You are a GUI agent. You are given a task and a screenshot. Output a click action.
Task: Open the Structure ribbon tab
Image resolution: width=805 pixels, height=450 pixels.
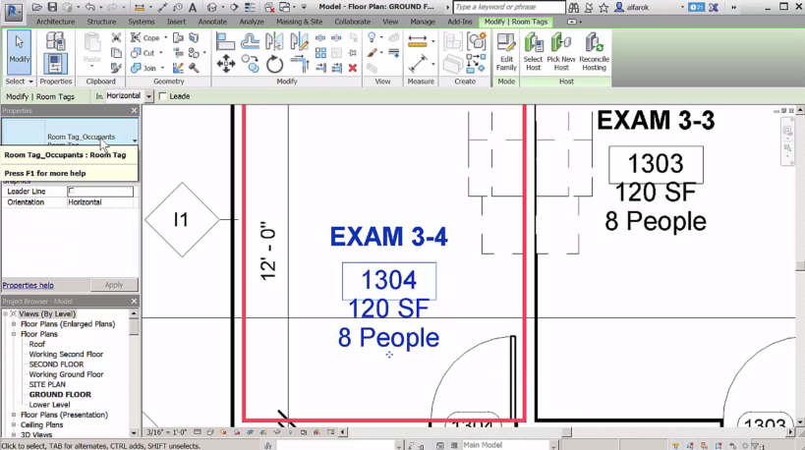click(101, 22)
